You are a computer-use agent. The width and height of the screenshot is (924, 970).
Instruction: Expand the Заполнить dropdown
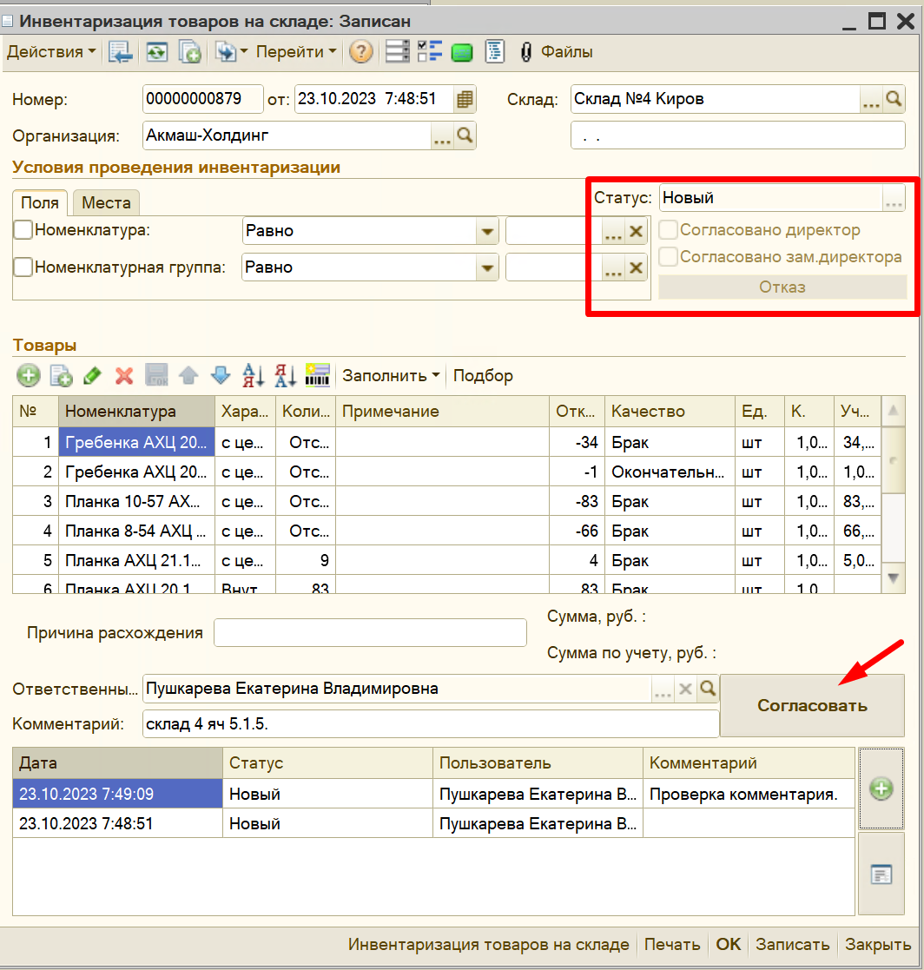click(391, 375)
